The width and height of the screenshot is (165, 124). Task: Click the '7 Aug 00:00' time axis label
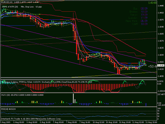[58, 122]
